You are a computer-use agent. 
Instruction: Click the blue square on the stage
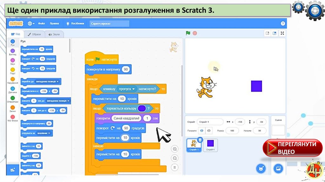(256, 86)
